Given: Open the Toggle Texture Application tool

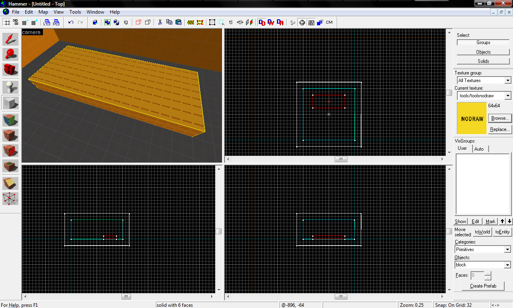Looking at the screenshot, I should 10,120.
